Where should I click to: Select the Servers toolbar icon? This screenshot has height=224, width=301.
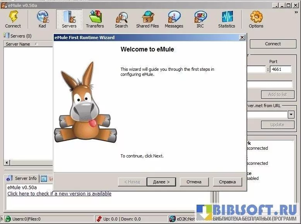(x=69, y=19)
